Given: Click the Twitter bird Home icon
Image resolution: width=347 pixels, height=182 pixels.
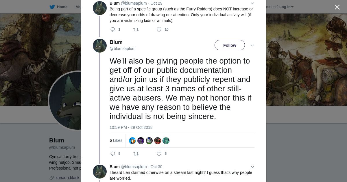Looking at the screenshot, I should pos(52,7).
